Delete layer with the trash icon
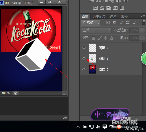This screenshot has height=132, width=146. 136,118
